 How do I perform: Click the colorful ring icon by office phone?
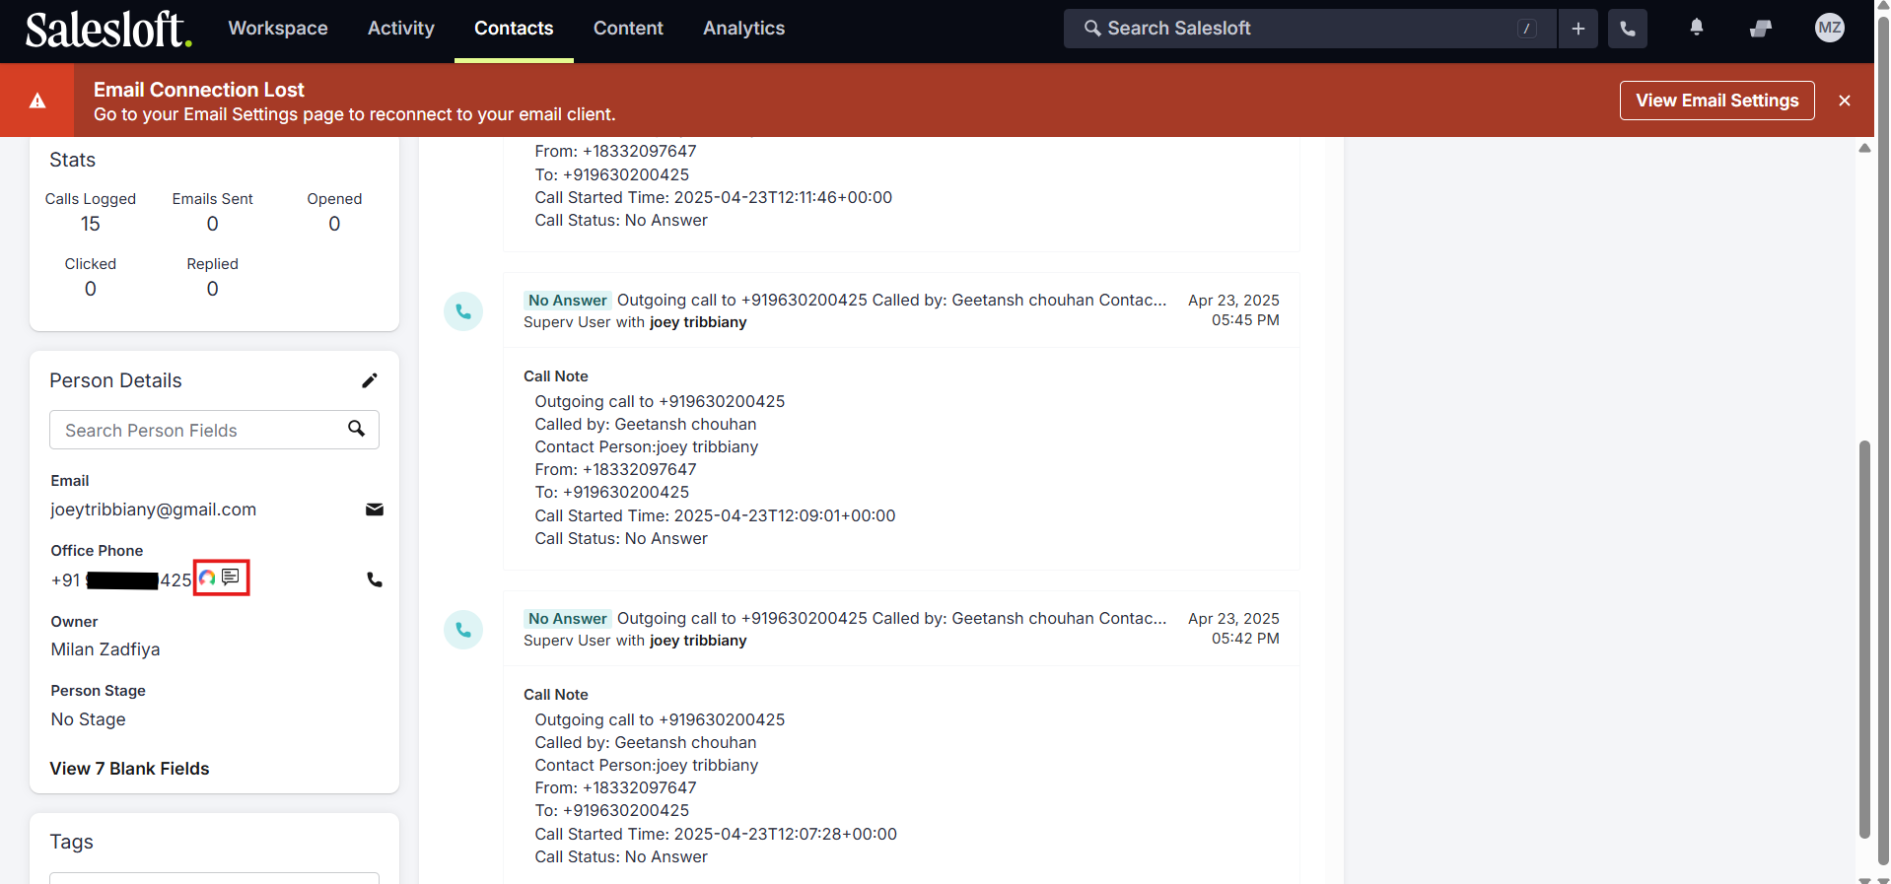click(207, 578)
